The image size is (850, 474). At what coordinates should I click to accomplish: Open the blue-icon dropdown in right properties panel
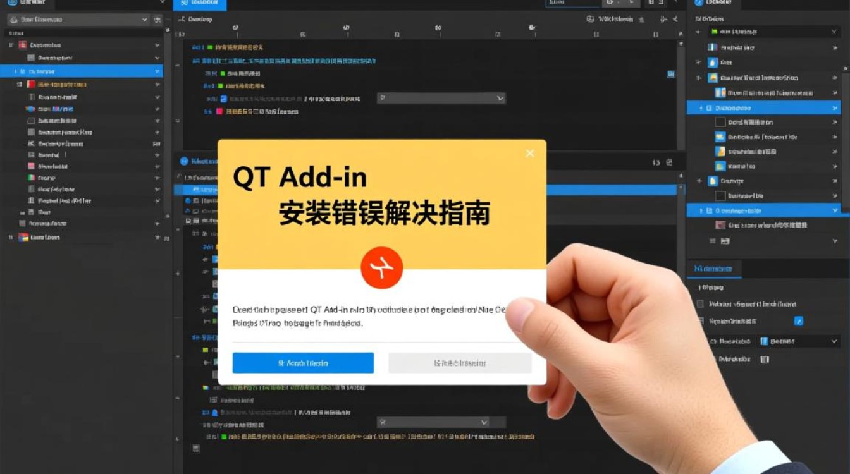(799, 341)
